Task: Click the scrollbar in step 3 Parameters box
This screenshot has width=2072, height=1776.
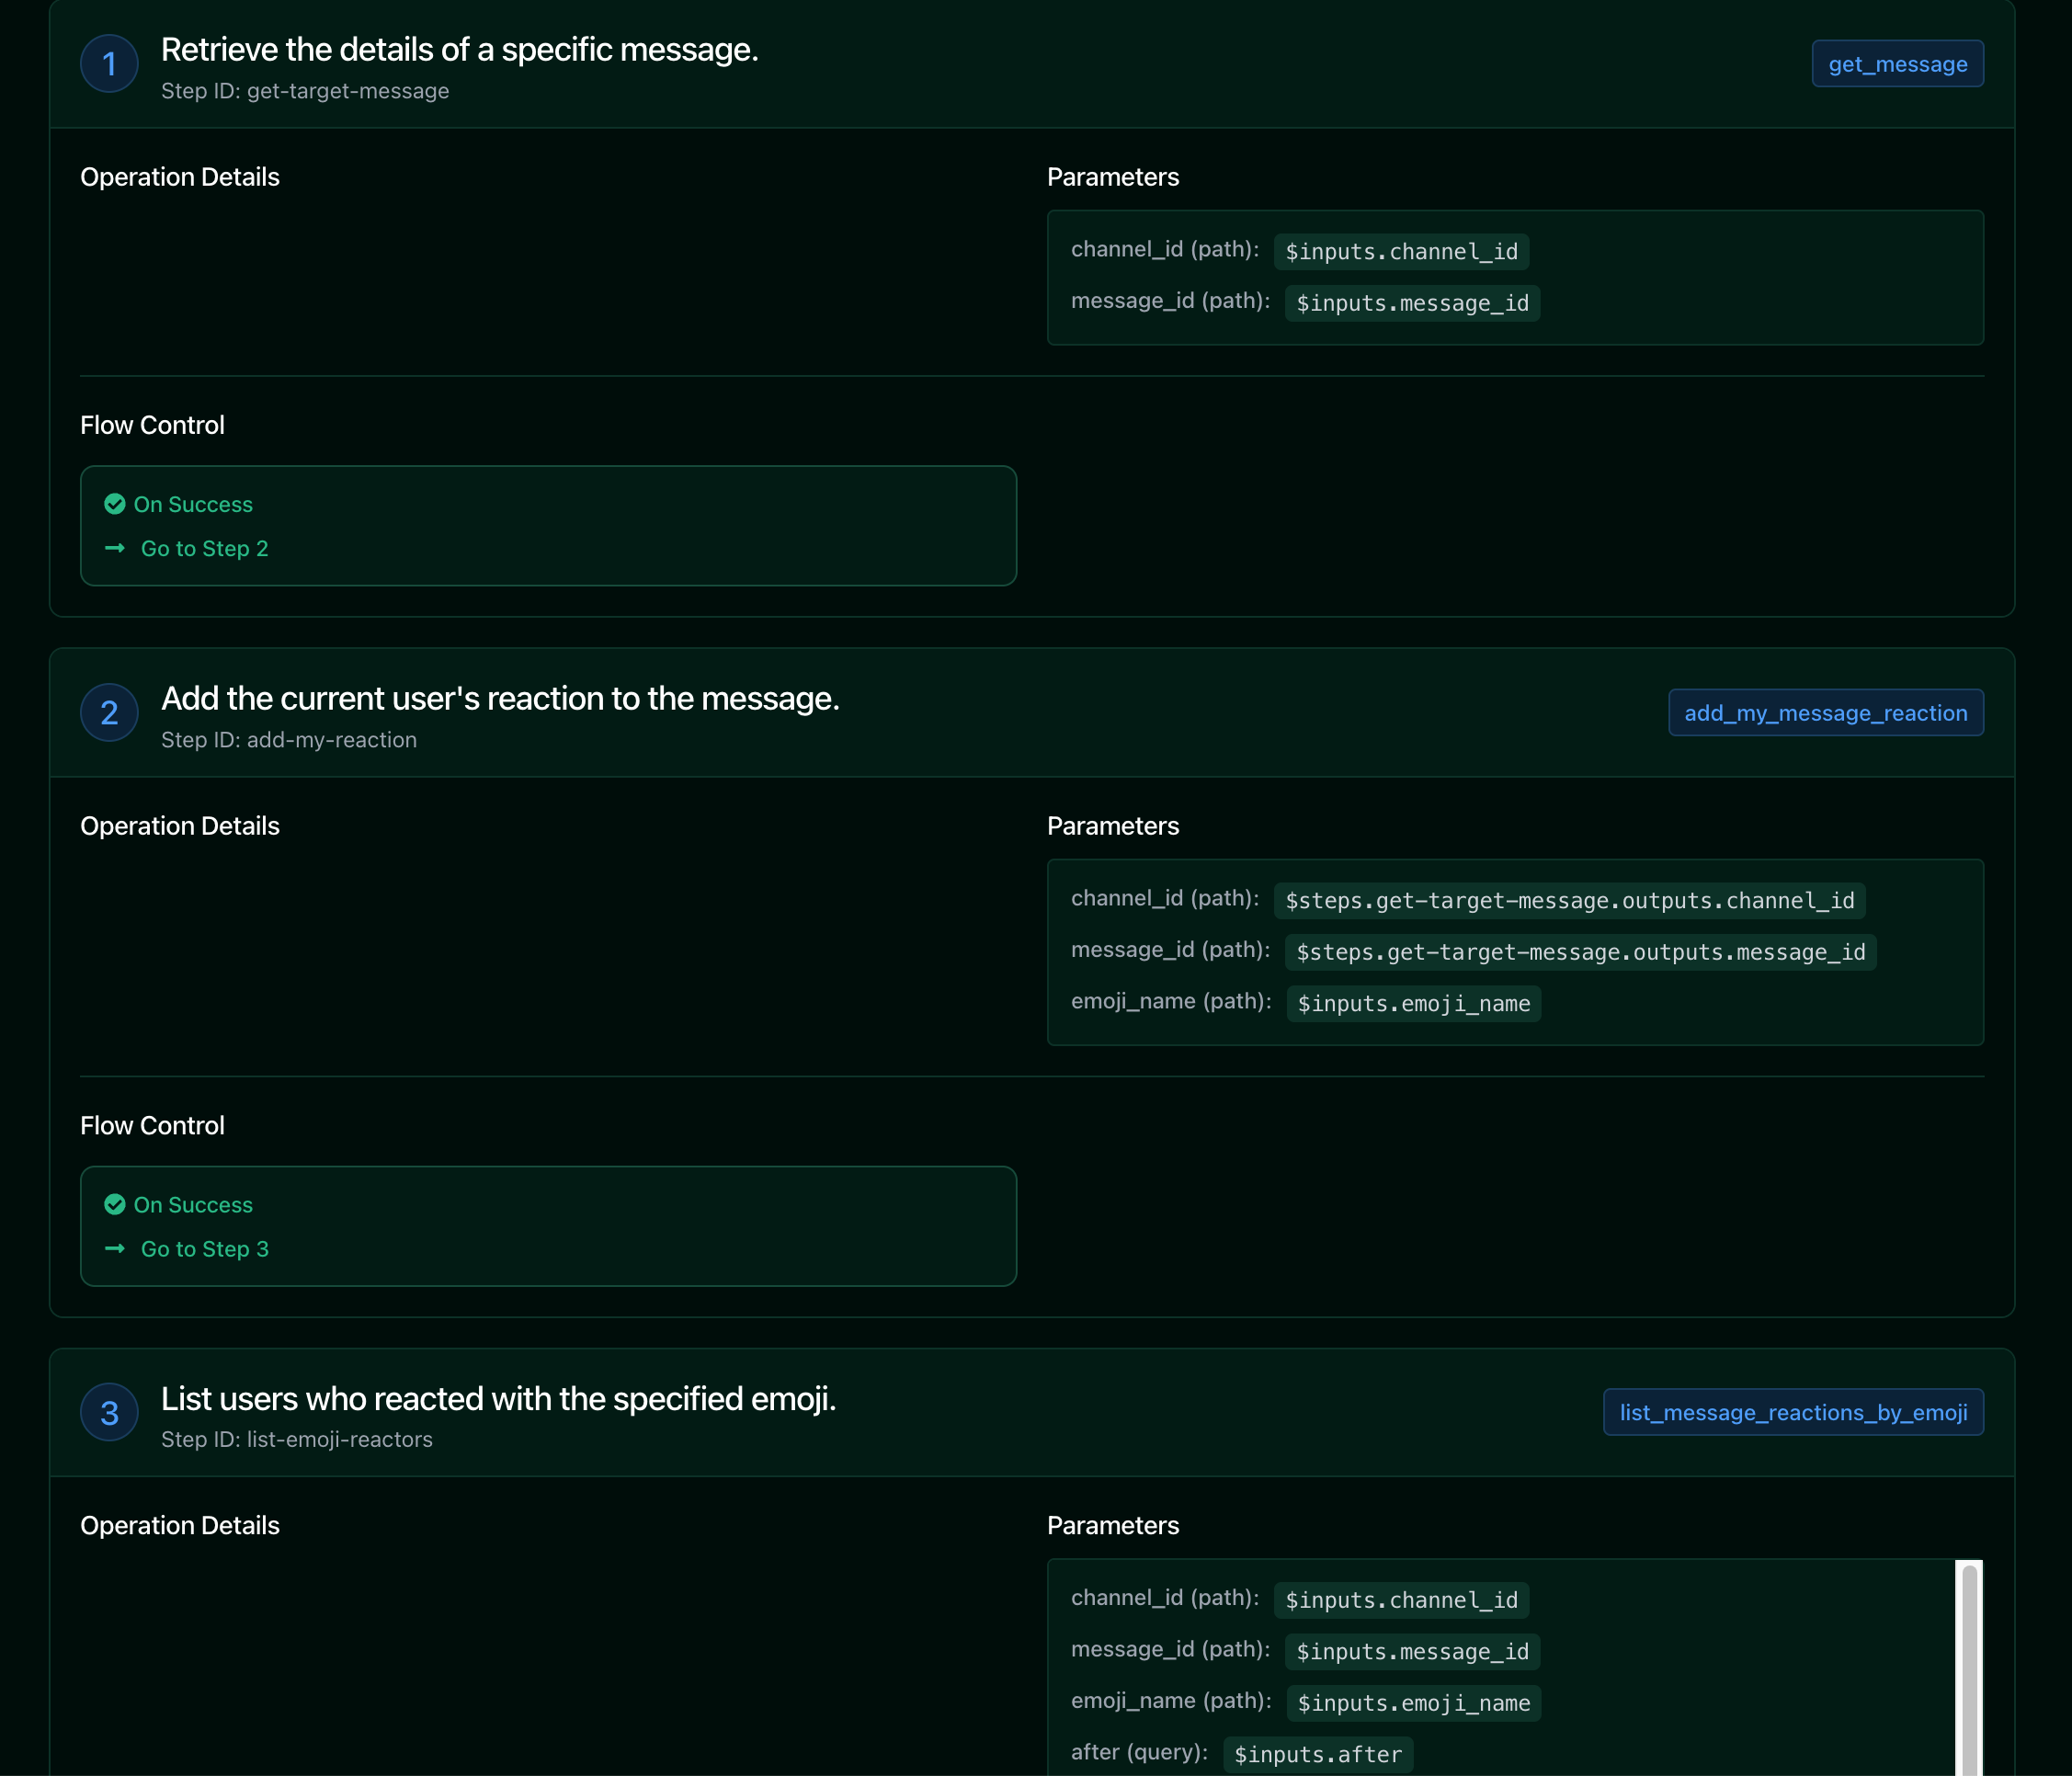Action: [1969, 1668]
